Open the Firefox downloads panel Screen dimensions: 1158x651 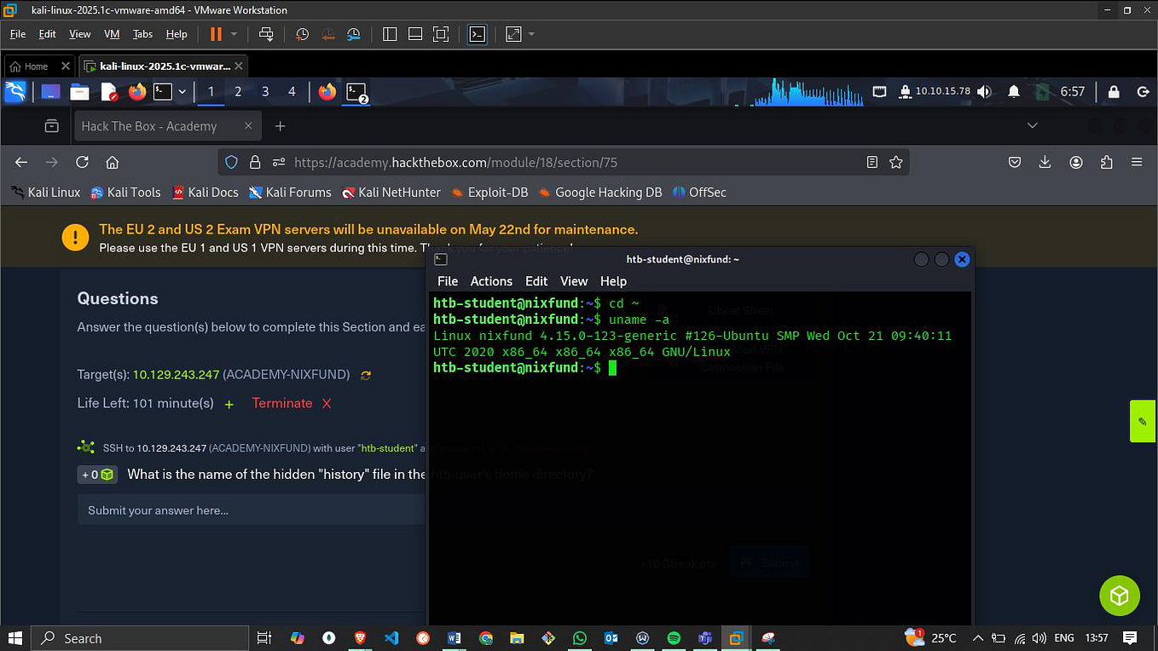[1045, 162]
